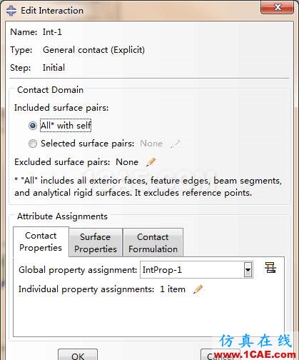
Task: Select the All* with self radio button
Action: point(33,126)
